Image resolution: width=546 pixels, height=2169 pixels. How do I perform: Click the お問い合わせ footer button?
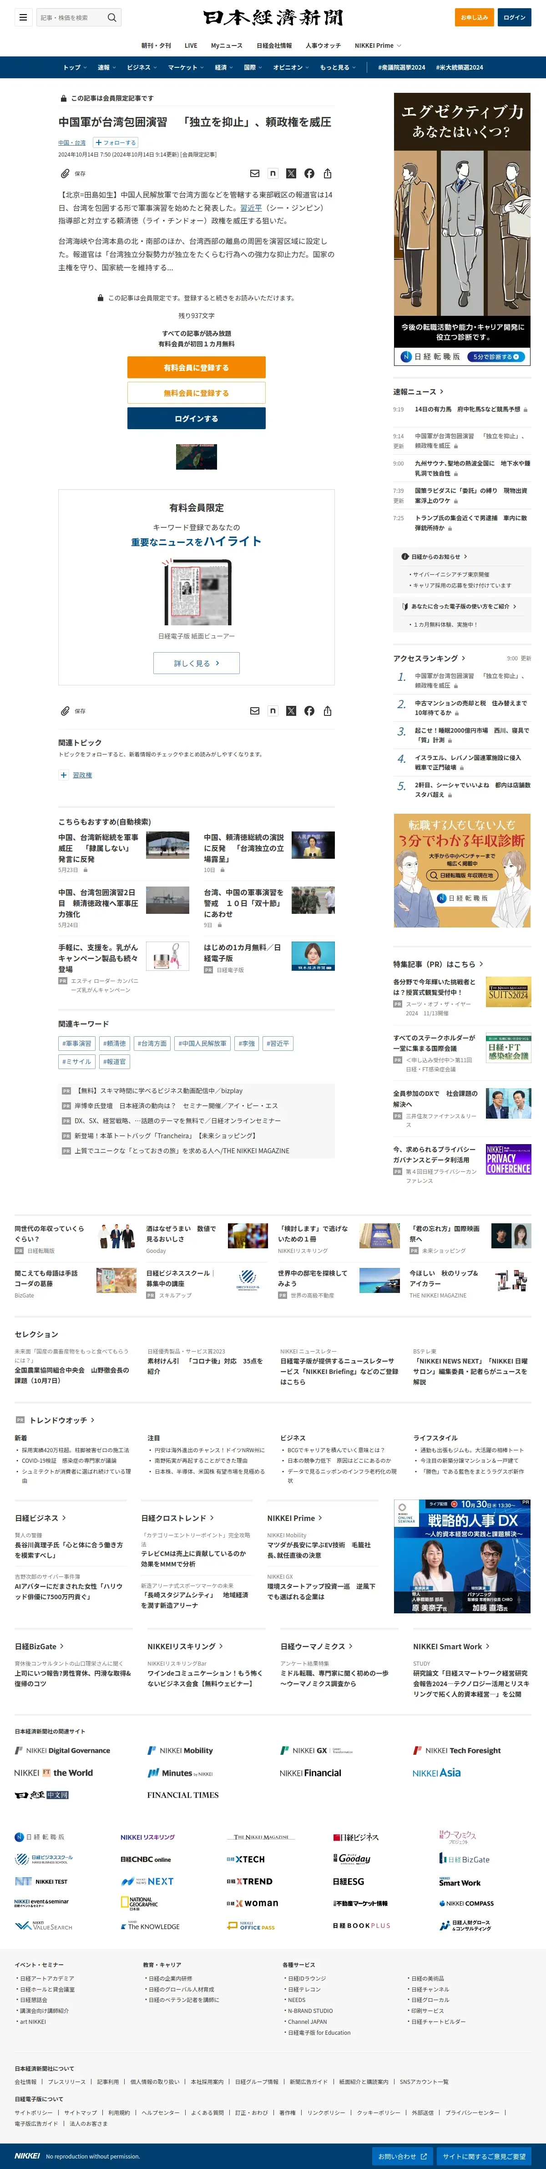[x=402, y=2156]
